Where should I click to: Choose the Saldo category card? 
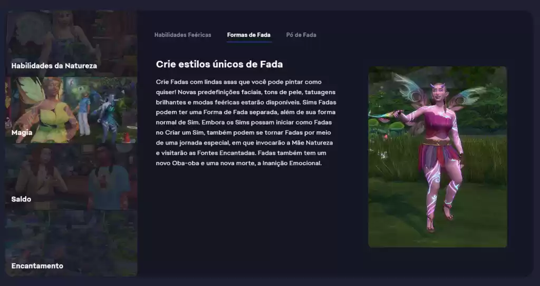(x=71, y=177)
